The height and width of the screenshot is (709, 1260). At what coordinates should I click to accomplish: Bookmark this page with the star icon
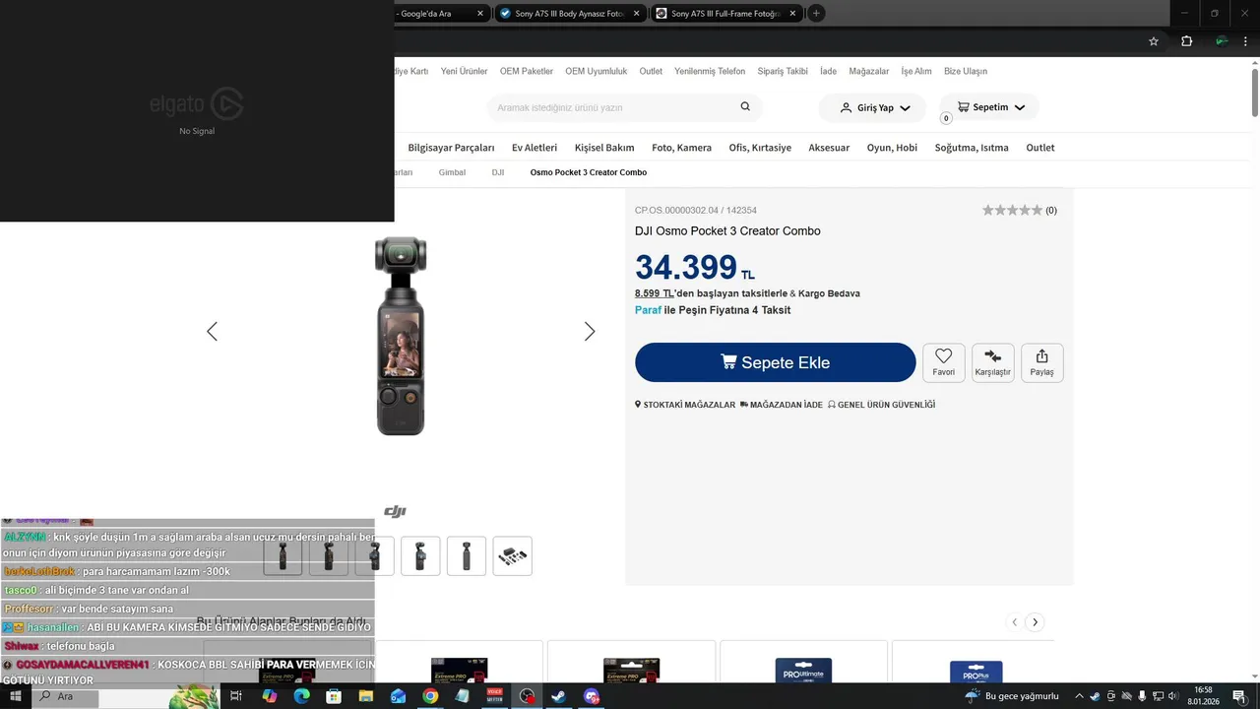pos(1154,41)
